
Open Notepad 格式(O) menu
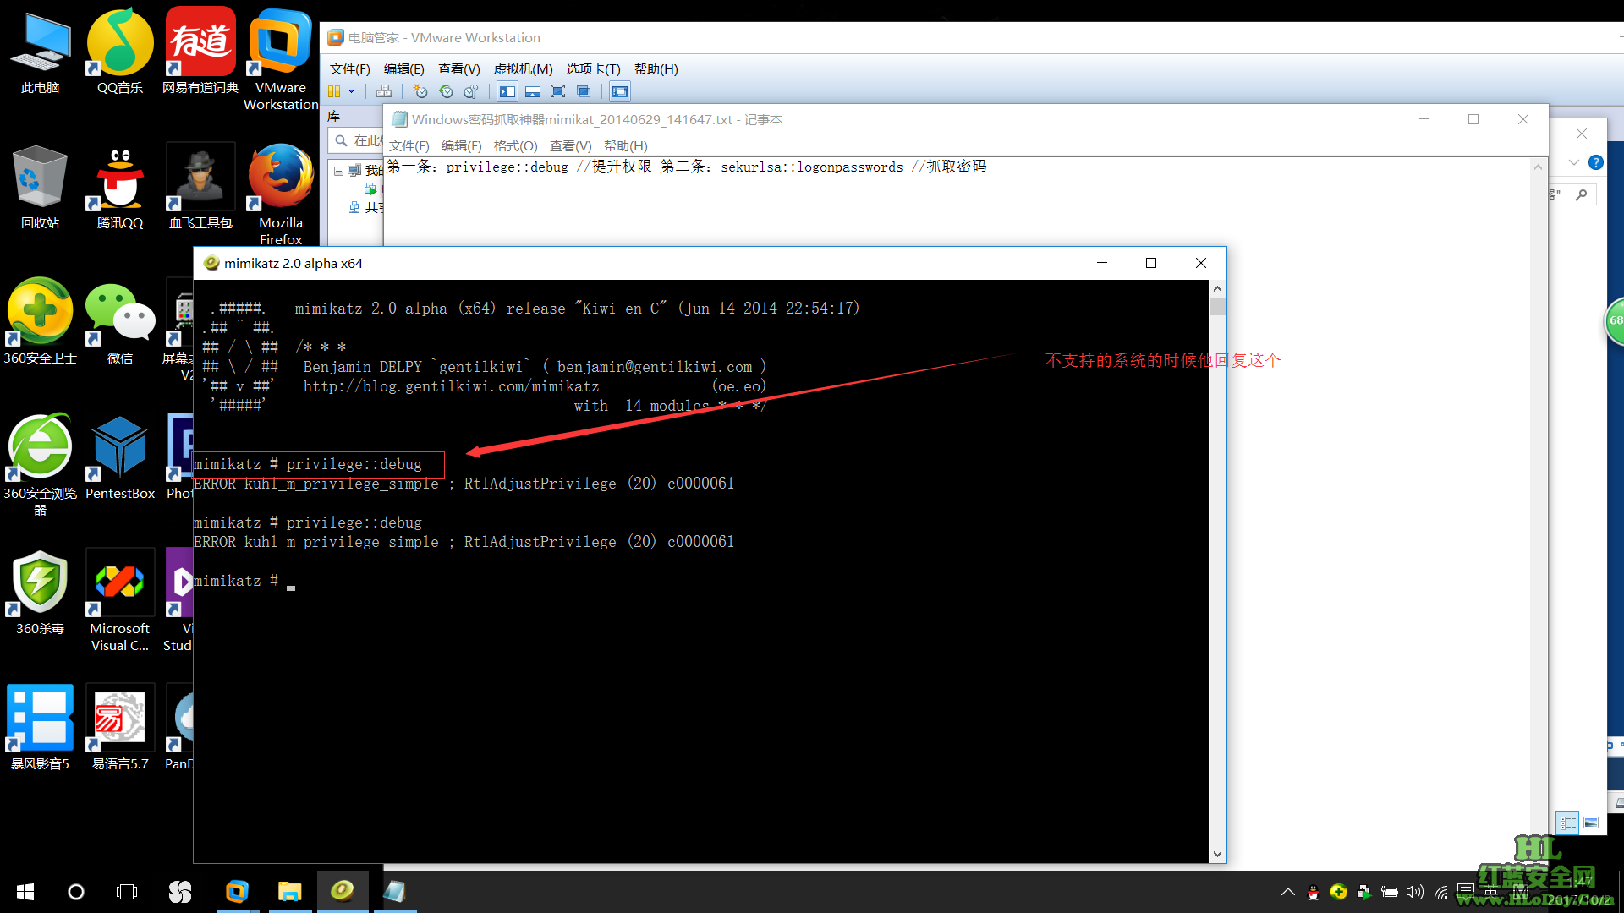pos(515,146)
